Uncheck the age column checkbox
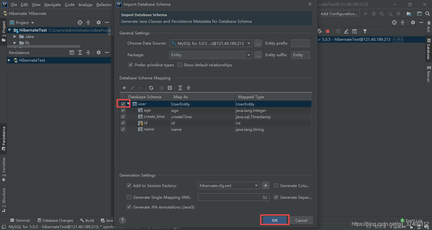Screen dimensions: 432x230 (123, 110)
